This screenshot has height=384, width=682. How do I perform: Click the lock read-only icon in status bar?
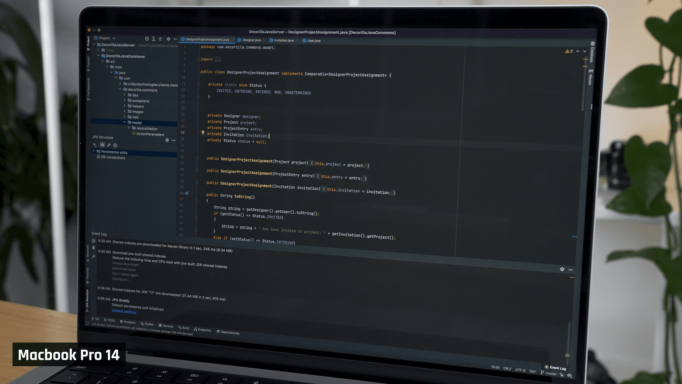coord(562,374)
